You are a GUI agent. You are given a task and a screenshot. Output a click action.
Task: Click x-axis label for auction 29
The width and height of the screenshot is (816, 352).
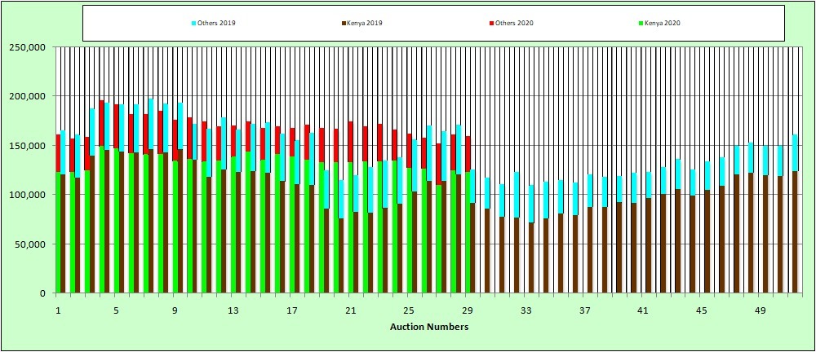[468, 311]
